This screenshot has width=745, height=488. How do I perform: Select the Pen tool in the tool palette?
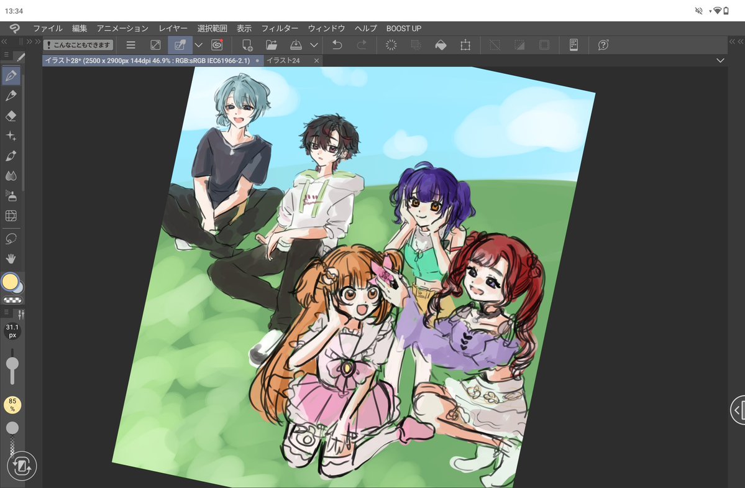coord(11,76)
